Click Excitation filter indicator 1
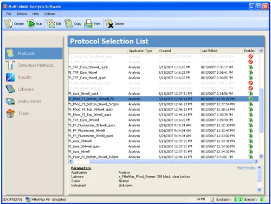271x204 pixels. coord(236,199)
